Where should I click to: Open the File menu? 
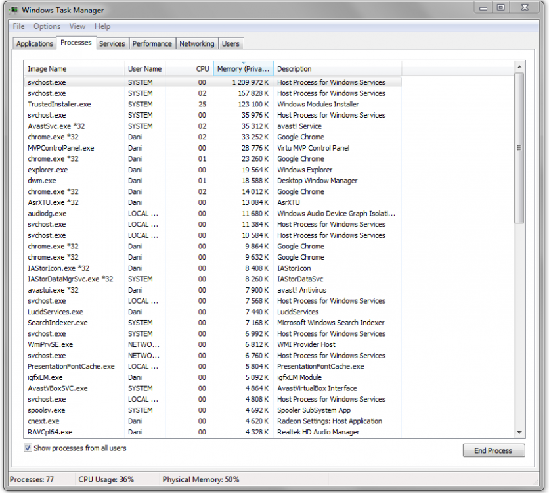pos(18,26)
